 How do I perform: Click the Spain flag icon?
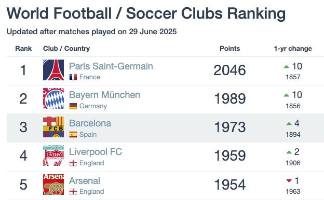[x=73, y=134]
